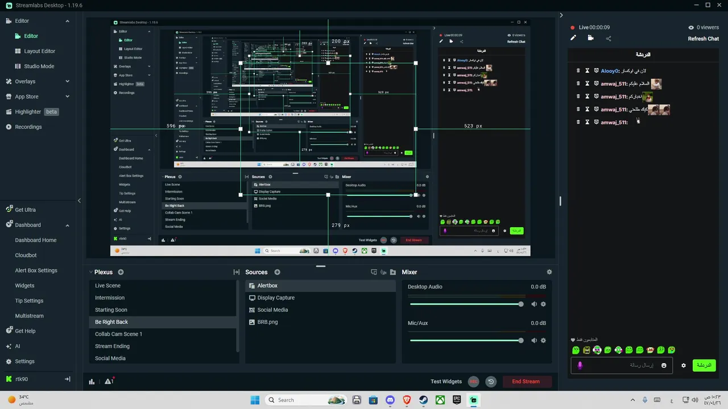Open performance stats bar-chart icon
Image resolution: width=728 pixels, height=409 pixels.
[x=92, y=382]
